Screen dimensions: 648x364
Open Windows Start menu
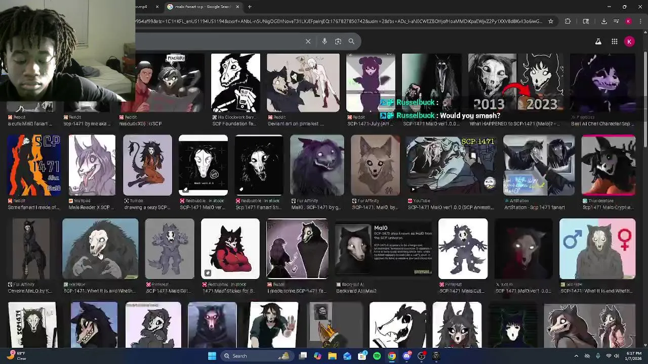(x=212, y=356)
